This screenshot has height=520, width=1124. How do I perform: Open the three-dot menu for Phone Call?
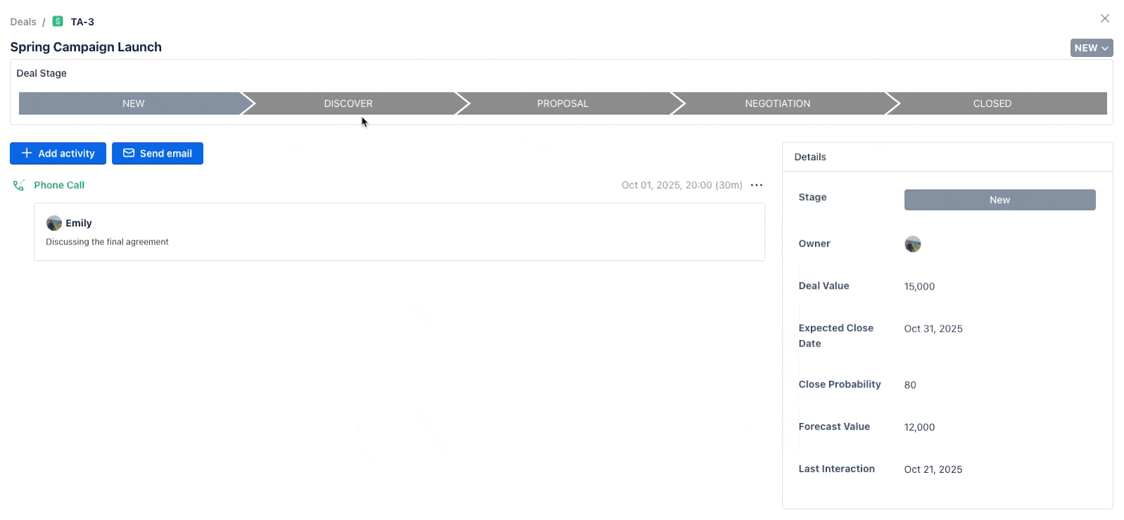click(756, 186)
